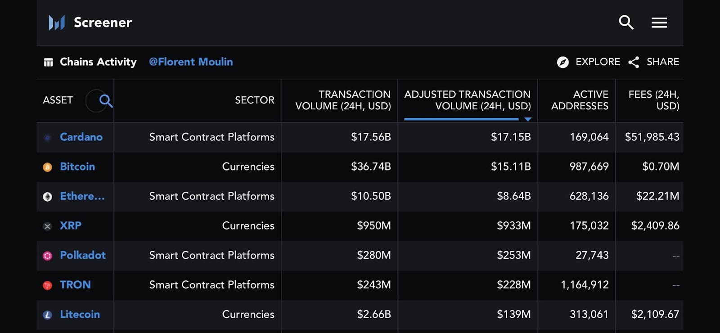
Task: Click the asset search magnifier icon
Action: 106,101
